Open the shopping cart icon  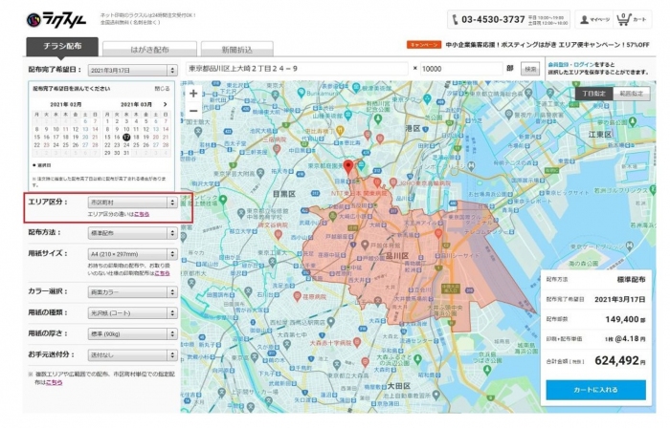(x=623, y=18)
